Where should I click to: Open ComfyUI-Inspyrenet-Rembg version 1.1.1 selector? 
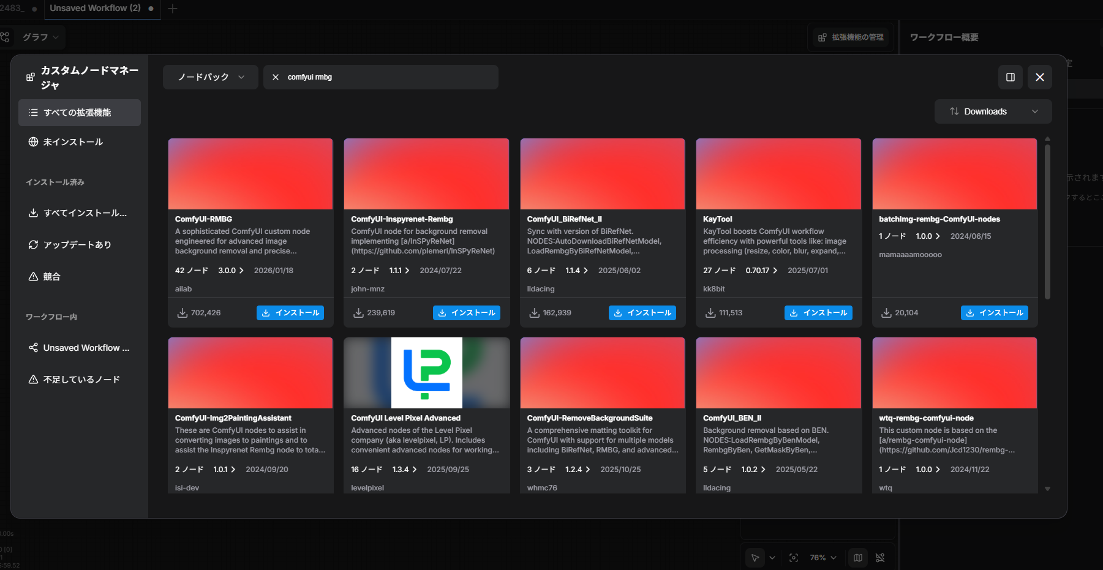(400, 271)
